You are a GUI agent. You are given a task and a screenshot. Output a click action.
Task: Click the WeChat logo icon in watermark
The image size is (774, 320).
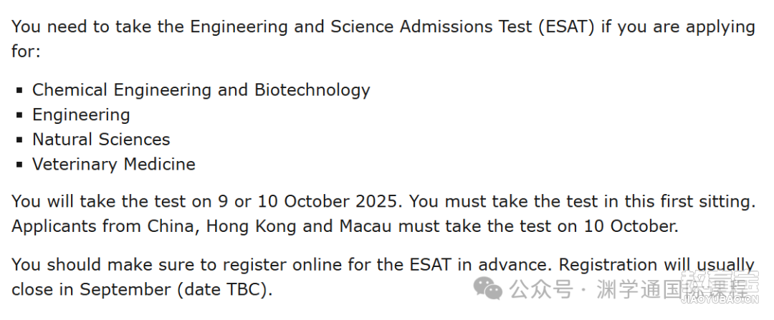point(488,288)
